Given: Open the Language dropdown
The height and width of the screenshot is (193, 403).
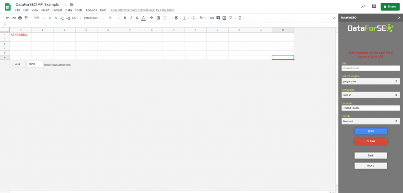Looking at the screenshot, I should click(x=371, y=95).
